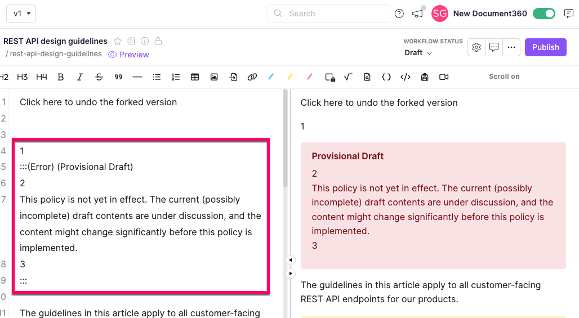Toggle italic formatting
Viewport: 579px width, 318px height.
[80, 77]
